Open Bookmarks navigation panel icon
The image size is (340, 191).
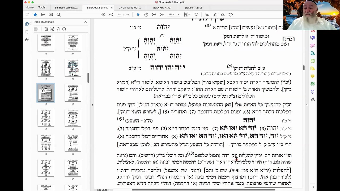coord(27,32)
